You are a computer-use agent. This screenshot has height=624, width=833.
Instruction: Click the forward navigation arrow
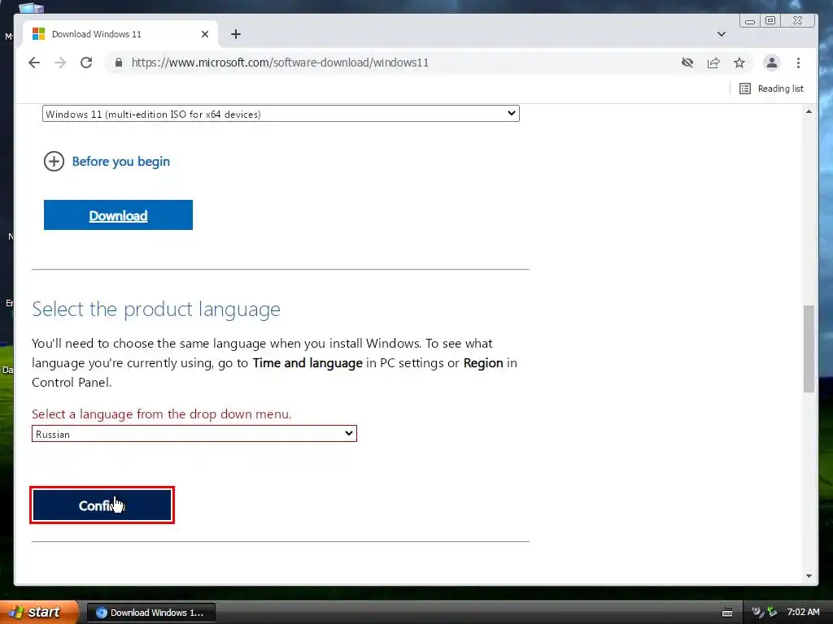(60, 63)
